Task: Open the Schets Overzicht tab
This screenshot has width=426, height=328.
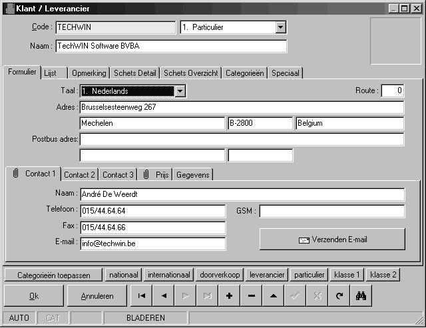Action: 191,73
